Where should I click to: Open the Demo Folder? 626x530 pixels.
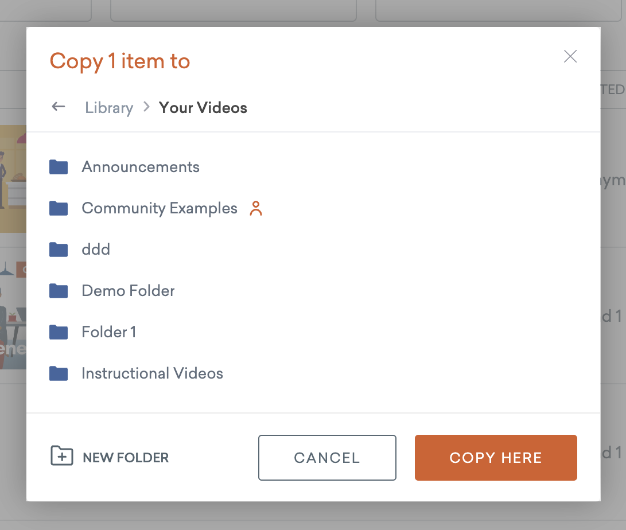tap(128, 291)
